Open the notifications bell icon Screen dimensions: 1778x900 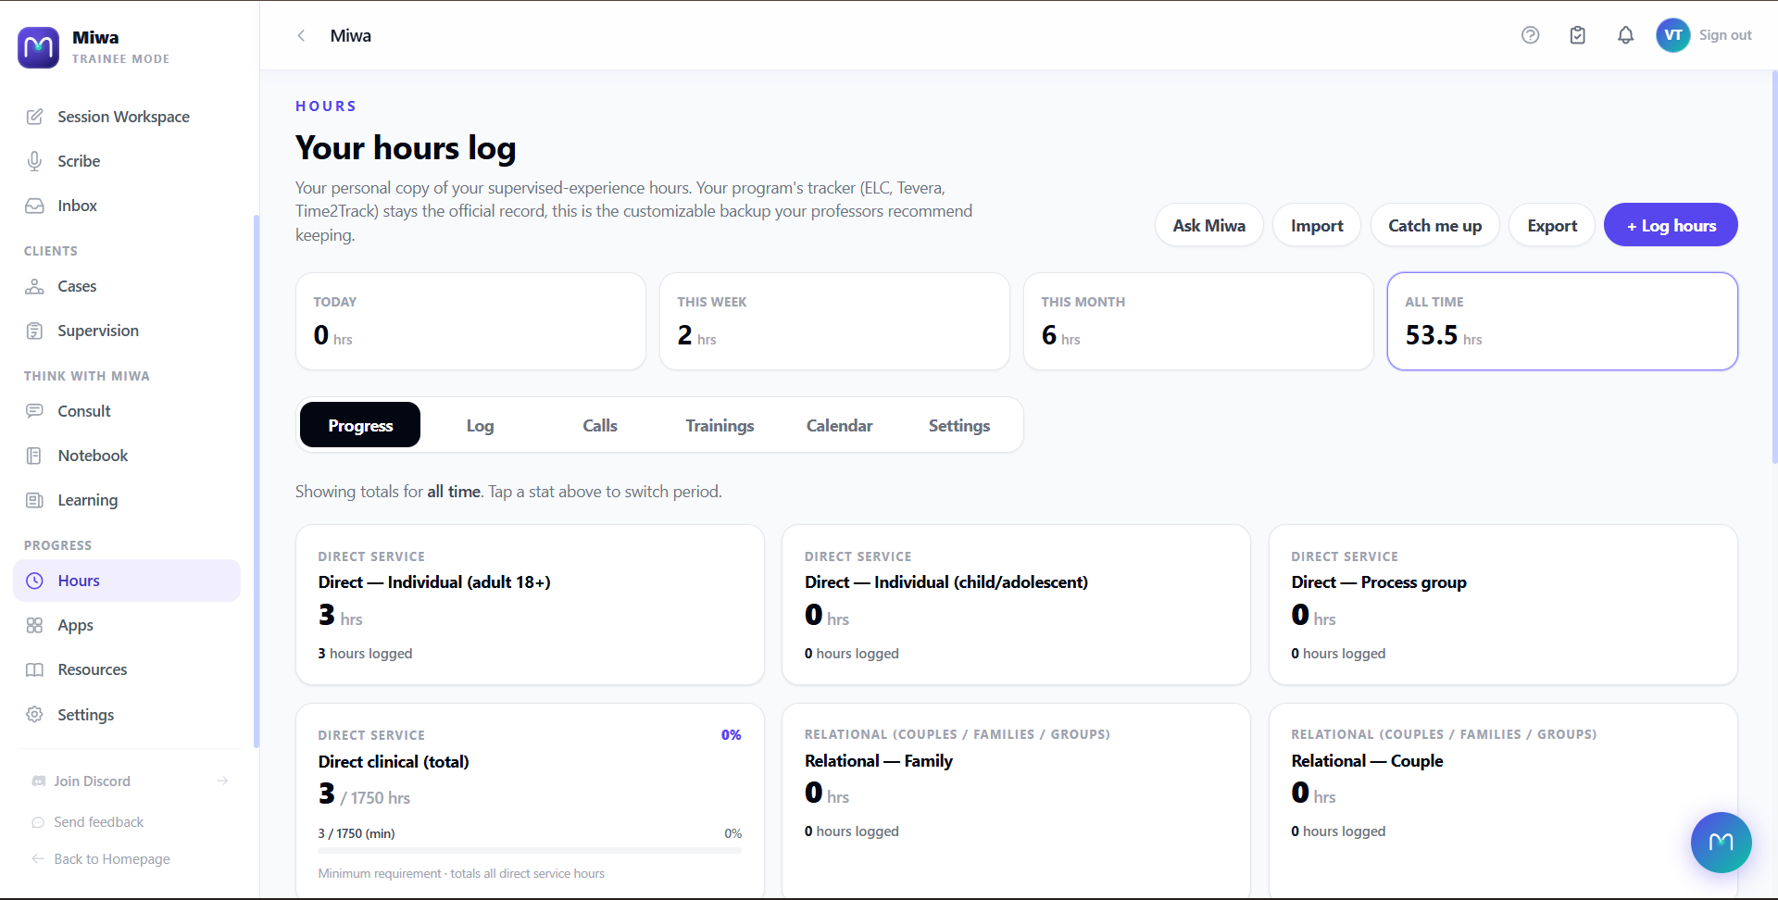pos(1625,35)
